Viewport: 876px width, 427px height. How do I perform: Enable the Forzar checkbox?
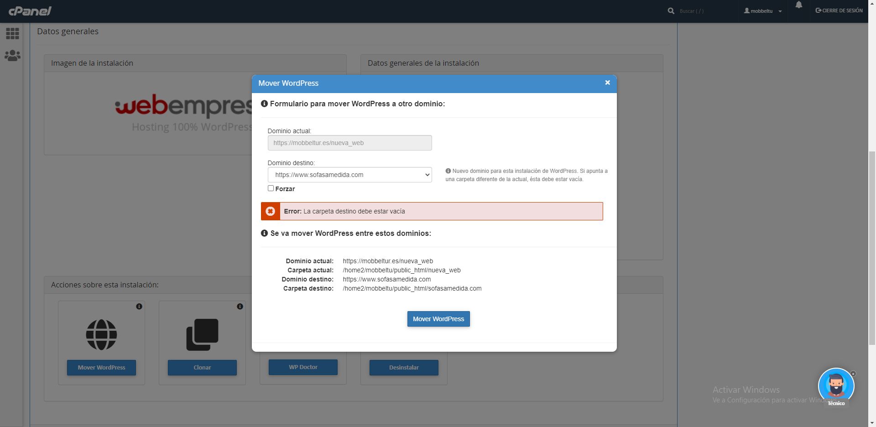click(271, 188)
